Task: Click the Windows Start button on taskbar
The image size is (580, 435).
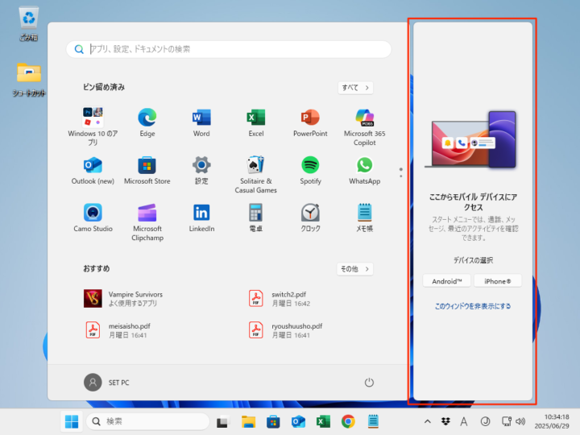Action: tap(72, 421)
